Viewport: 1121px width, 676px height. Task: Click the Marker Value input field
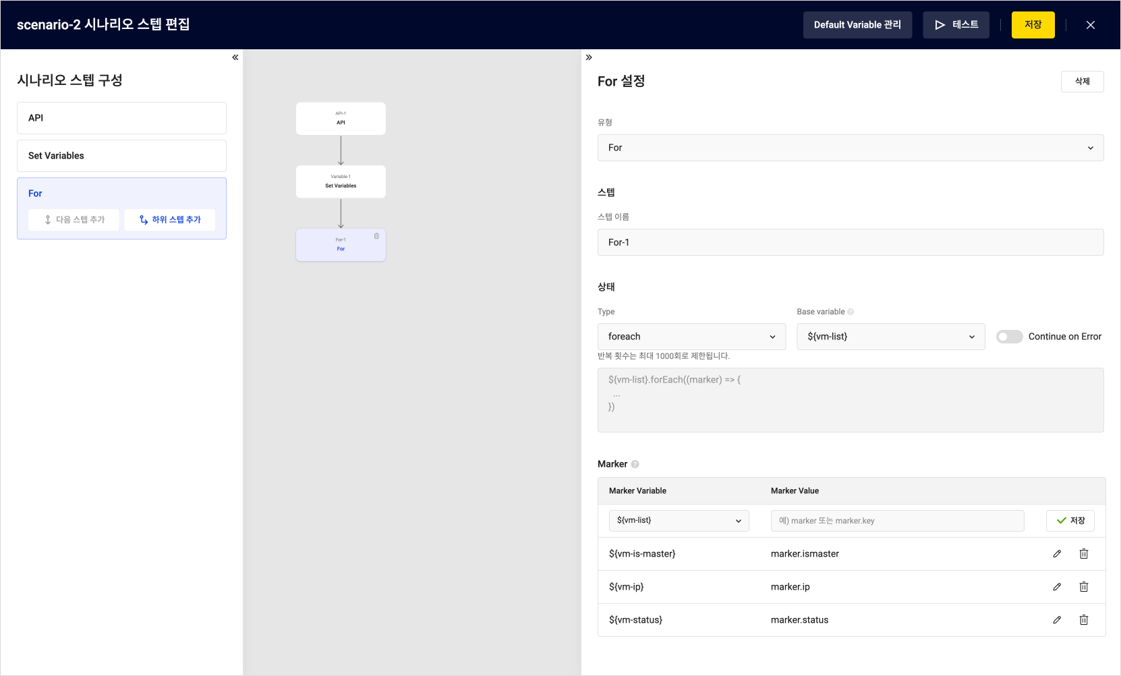pos(897,521)
